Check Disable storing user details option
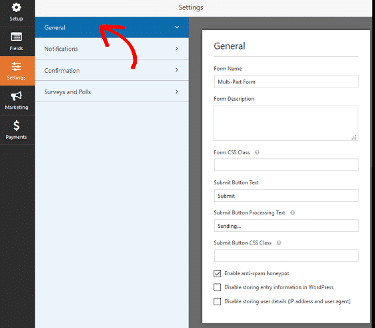This screenshot has width=375, height=328. [217, 301]
